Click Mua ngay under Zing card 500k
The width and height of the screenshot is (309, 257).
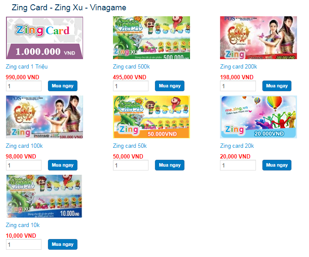pyautogui.click(x=169, y=86)
